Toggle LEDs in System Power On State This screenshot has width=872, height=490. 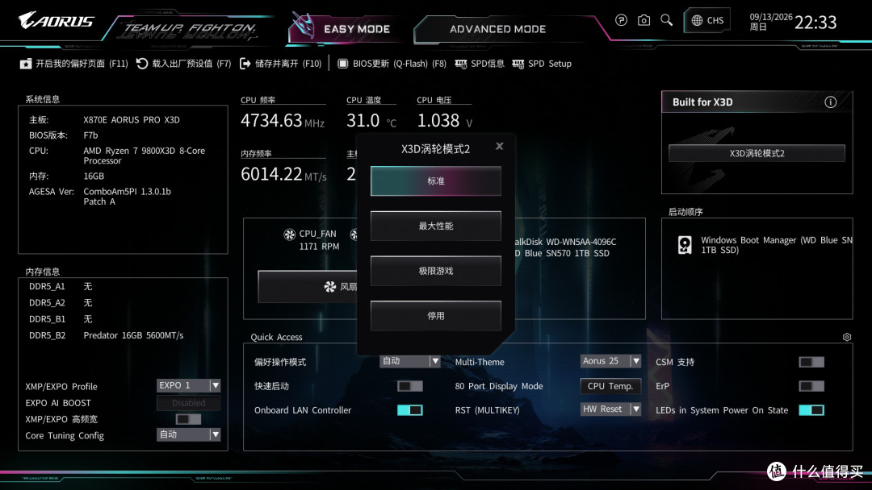(x=811, y=410)
